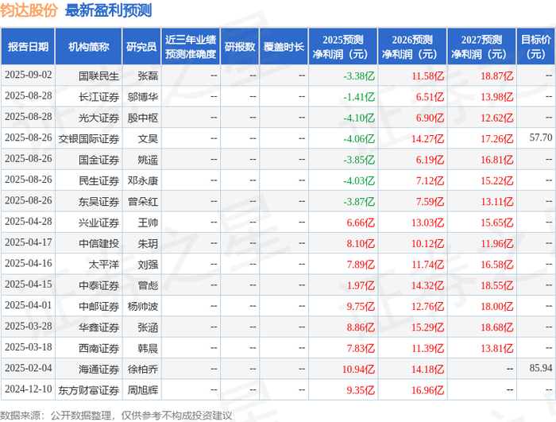Click the 2027预测净利润 header
This screenshot has width=556, height=422.
coord(481,47)
